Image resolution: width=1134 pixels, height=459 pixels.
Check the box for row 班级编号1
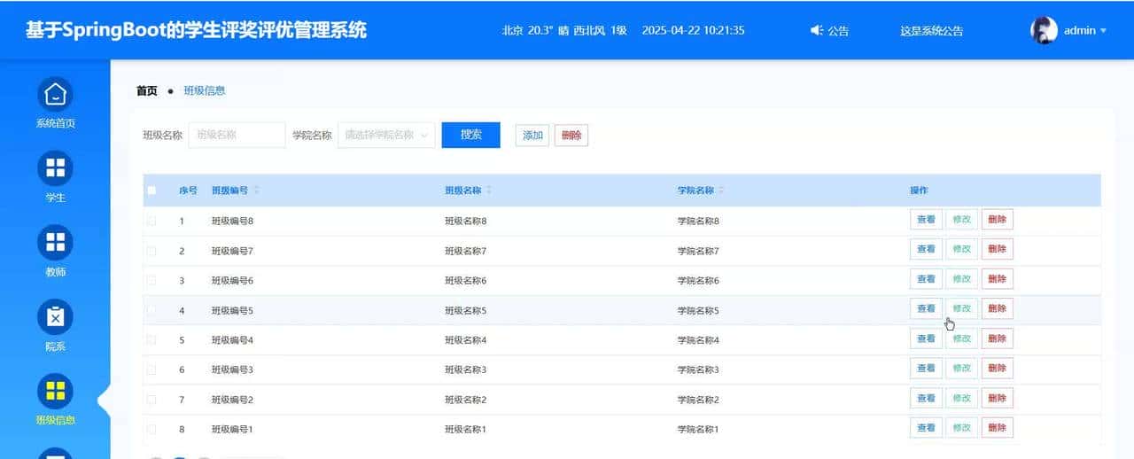tap(151, 429)
